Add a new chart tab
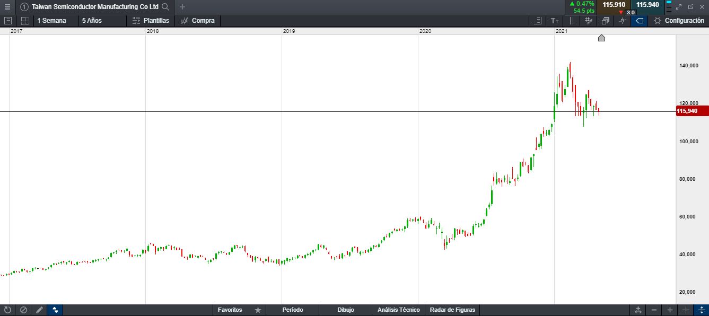The image size is (709, 316). tap(182, 7)
